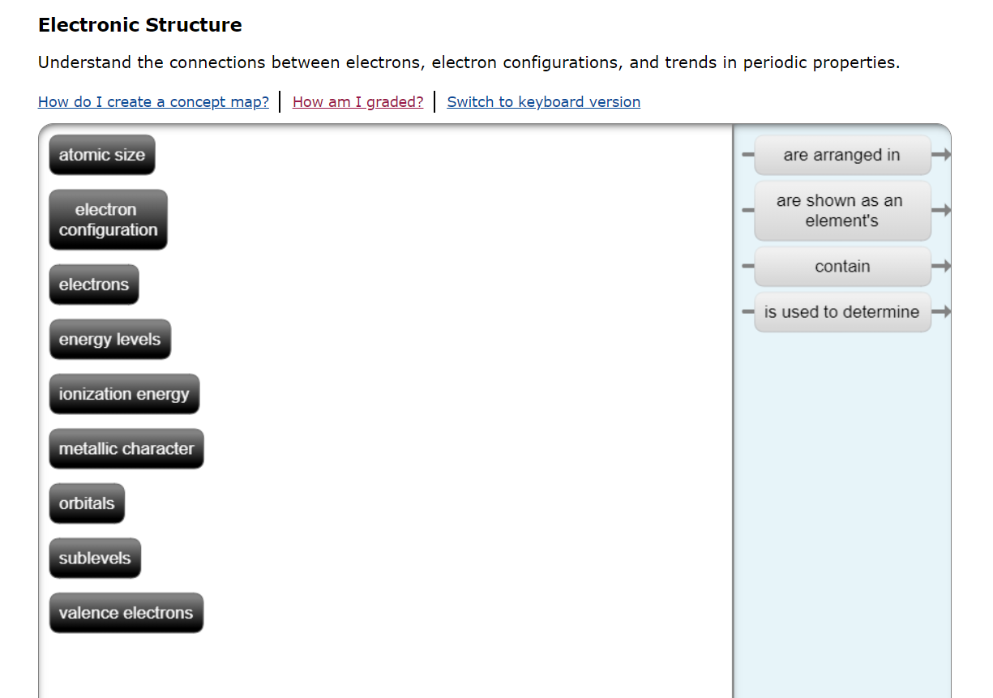Click the 'contain' linking phrase tile

[842, 266]
